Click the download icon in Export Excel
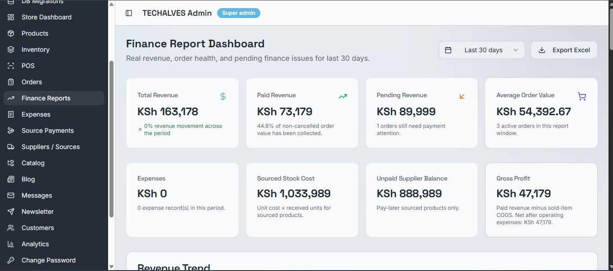Screen dimensions: 613x271 (x=542, y=50)
